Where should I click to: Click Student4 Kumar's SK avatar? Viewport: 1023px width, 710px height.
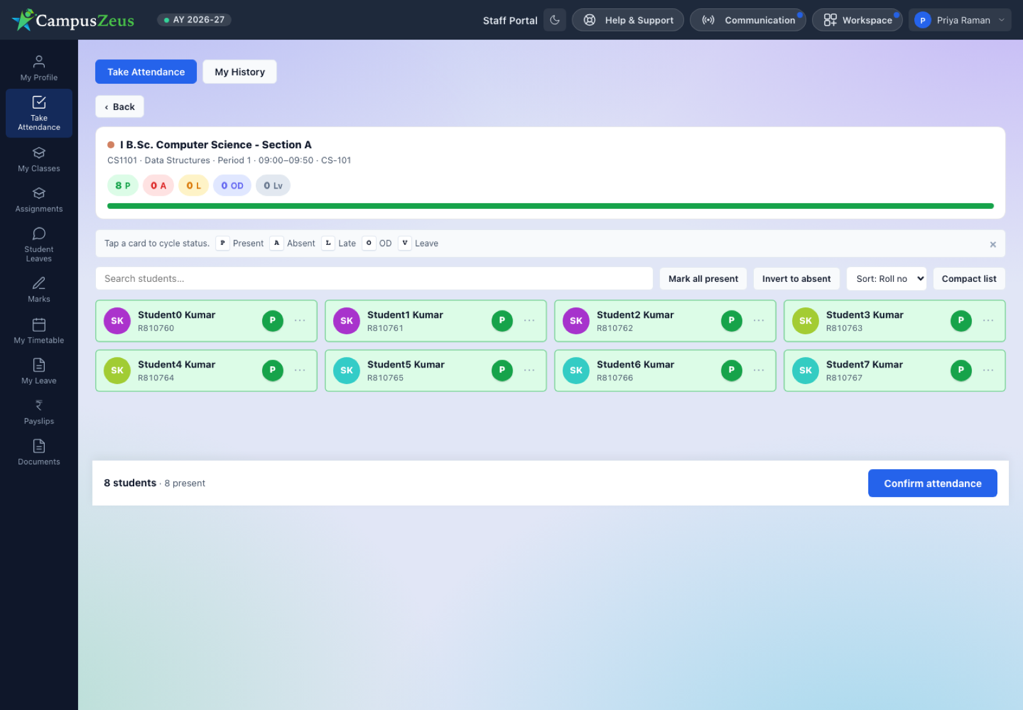tap(117, 371)
